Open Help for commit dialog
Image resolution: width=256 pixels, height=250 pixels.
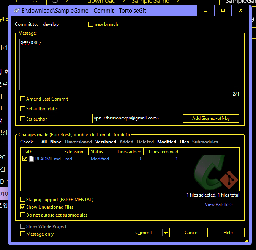pyautogui.click(x=228, y=233)
